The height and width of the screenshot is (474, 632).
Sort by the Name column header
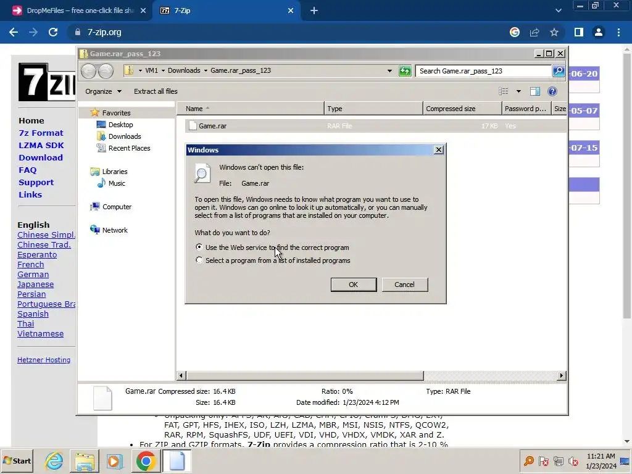tap(251, 109)
